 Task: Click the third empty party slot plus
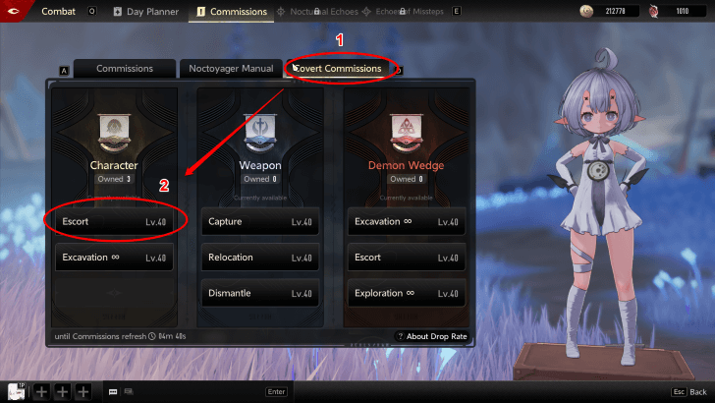click(82, 391)
